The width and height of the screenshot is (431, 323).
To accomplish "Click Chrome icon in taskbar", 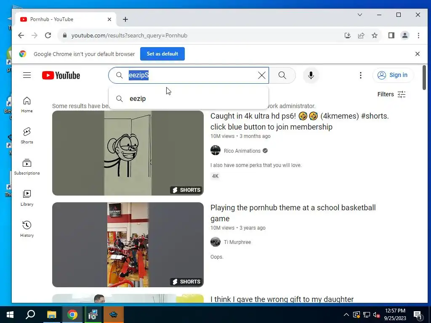I will pyautogui.click(x=72, y=315).
